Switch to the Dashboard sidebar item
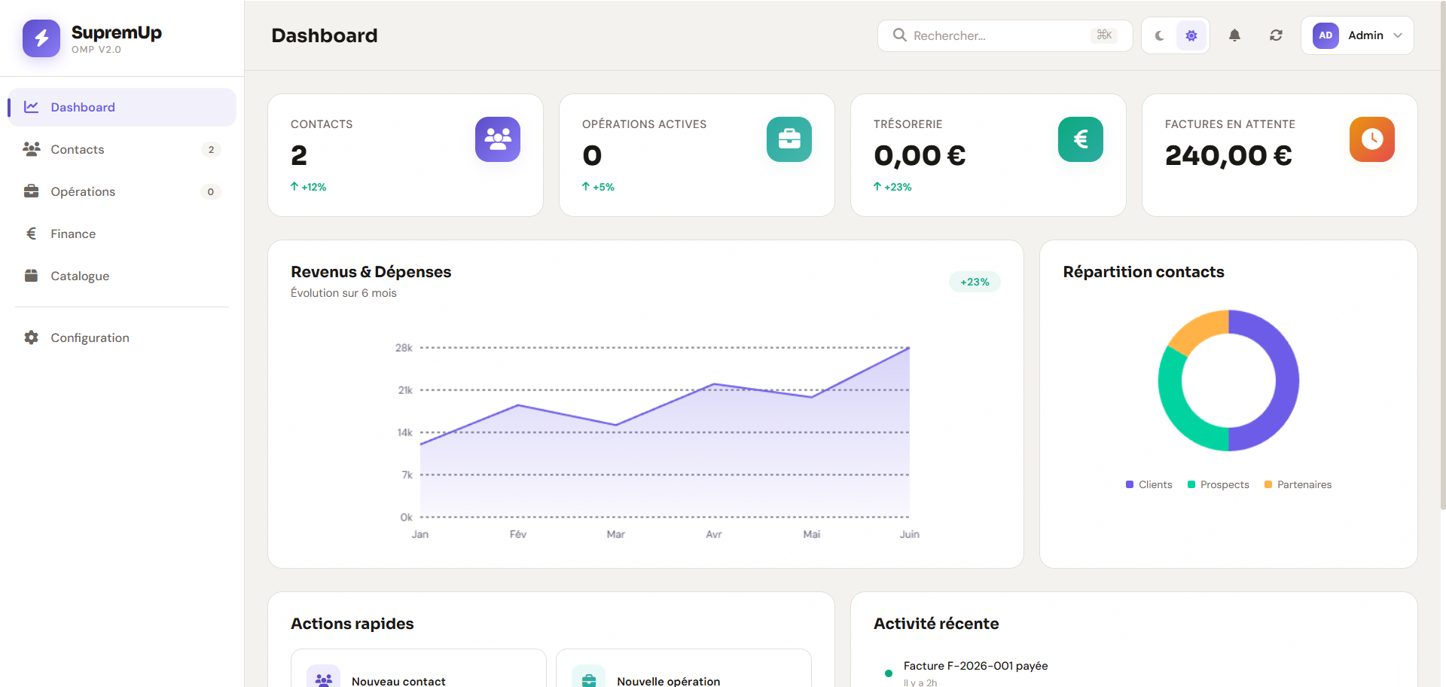The height and width of the screenshot is (687, 1446). click(x=83, y=107)
